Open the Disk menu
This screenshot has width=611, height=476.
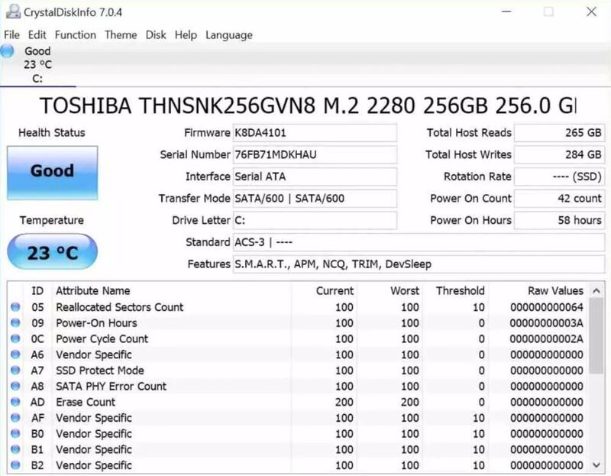tap(156, 35)
